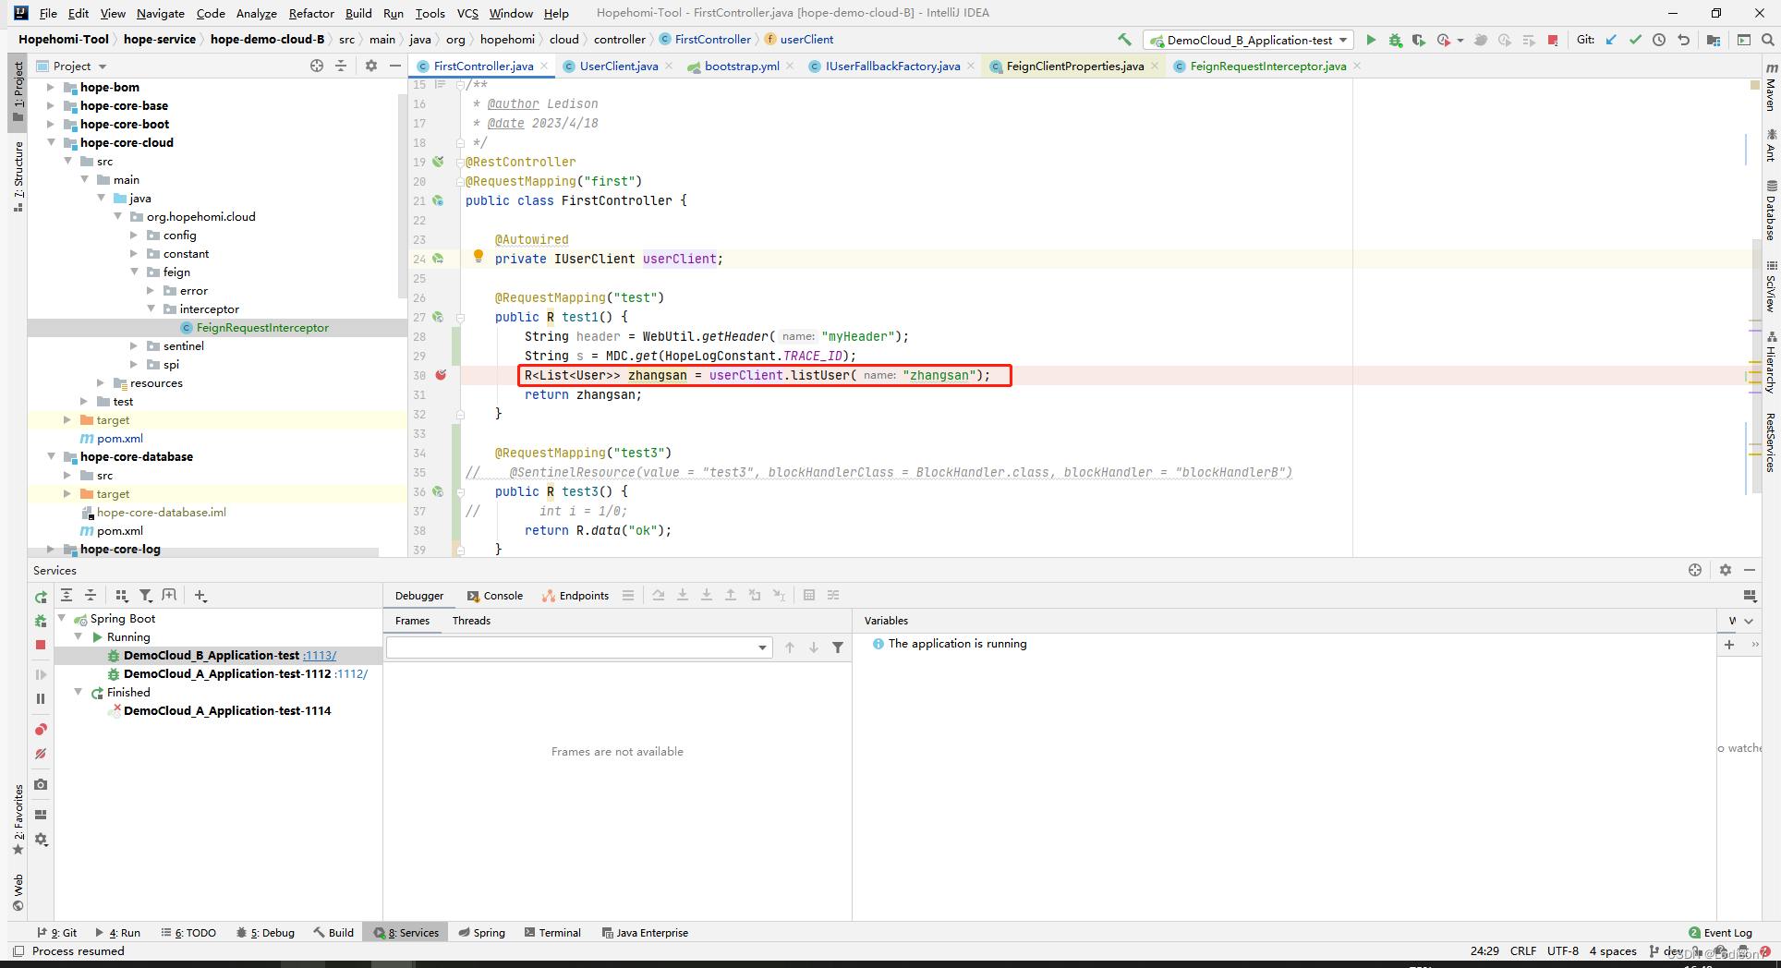
Task: Open the Endpoints tab
Action: click(575, 596)
